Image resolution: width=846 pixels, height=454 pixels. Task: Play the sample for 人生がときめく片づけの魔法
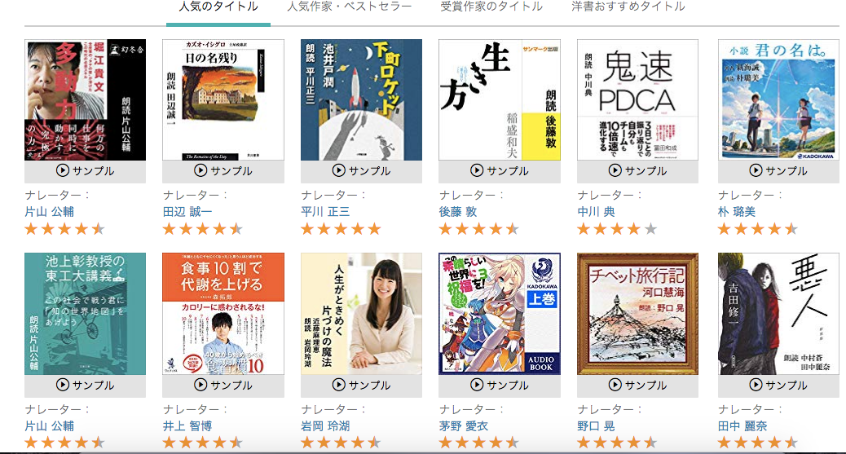pyautogui.click(x=362, y=386)
